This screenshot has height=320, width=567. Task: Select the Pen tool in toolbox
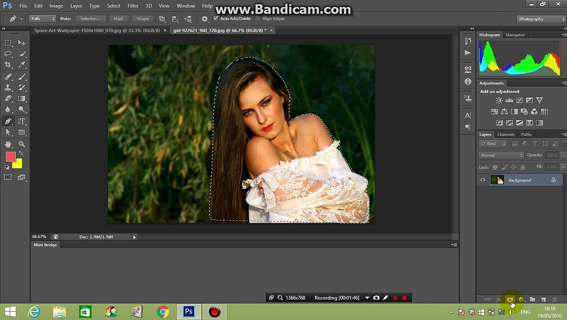coord(8,121)
